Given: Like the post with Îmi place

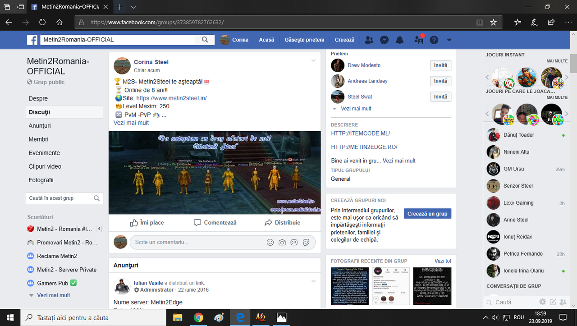Looking at the screenshot, I should pyautogui.click(x=147, y=223).
